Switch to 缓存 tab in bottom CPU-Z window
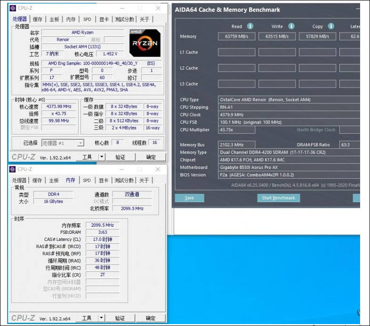This screenshot has height=326, width=370. [x=37, y=181]
